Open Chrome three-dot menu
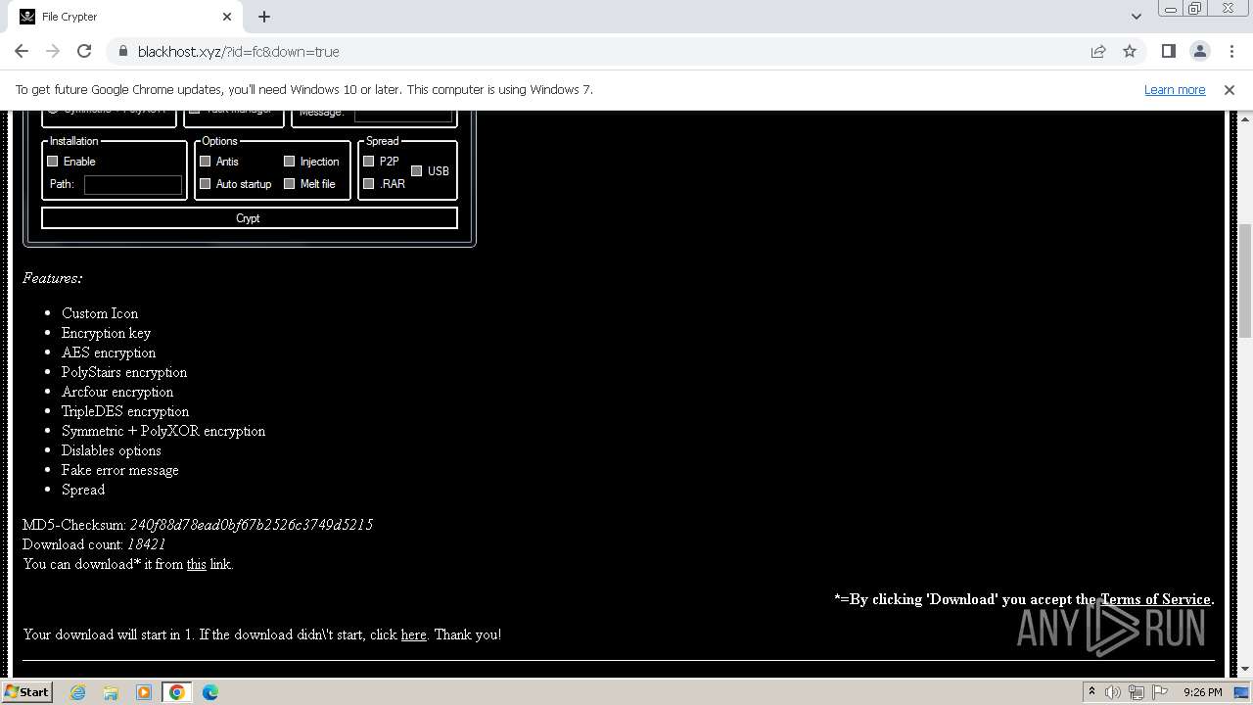The height and width of the screenshot is (705, 1253). (1230, 51)
